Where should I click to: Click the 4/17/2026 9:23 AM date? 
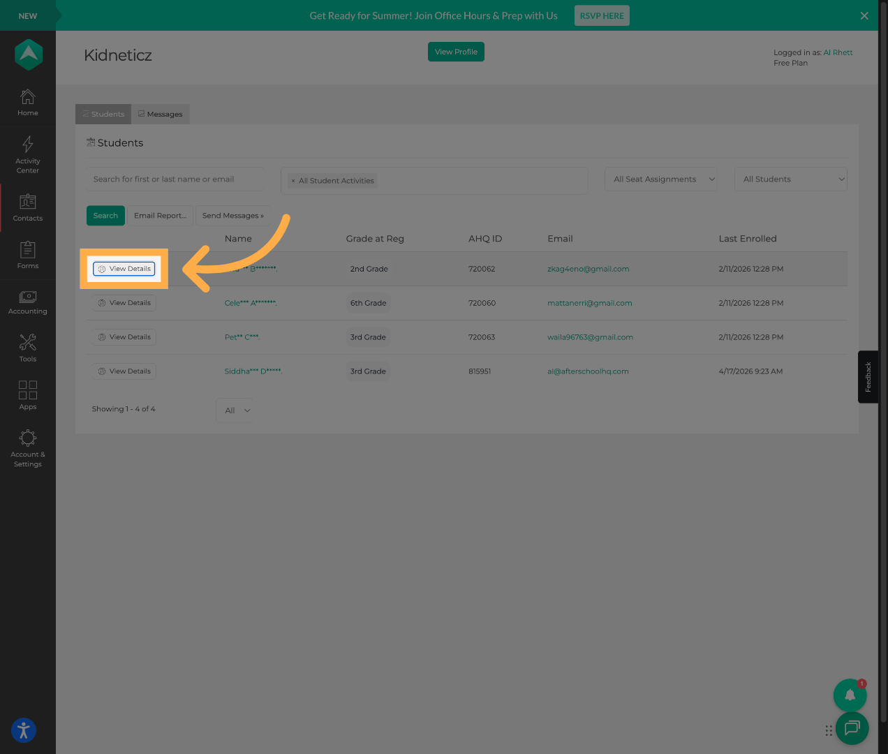(750, 371)
